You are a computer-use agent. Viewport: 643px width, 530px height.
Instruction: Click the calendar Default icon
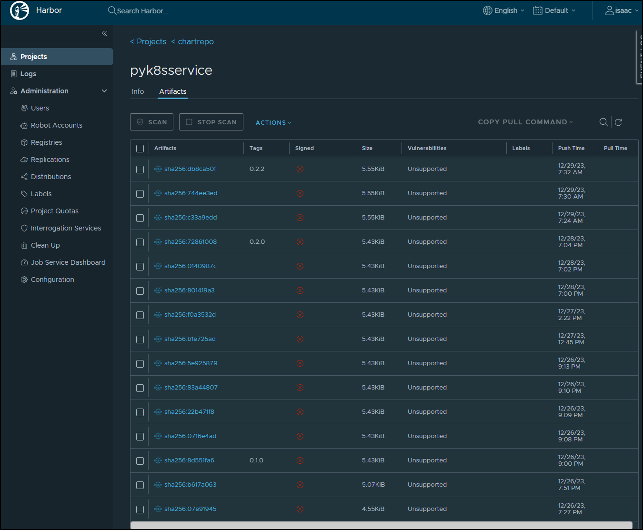[x=538, y=10]
